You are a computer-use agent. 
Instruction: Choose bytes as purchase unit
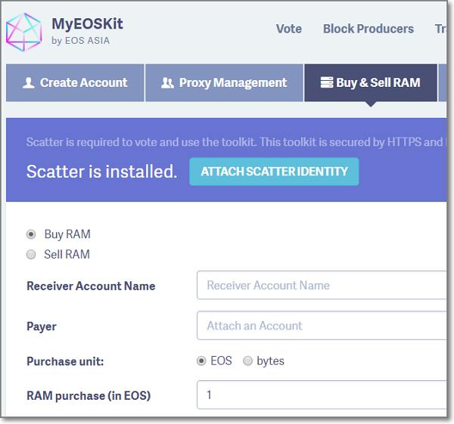coord(247,361)
